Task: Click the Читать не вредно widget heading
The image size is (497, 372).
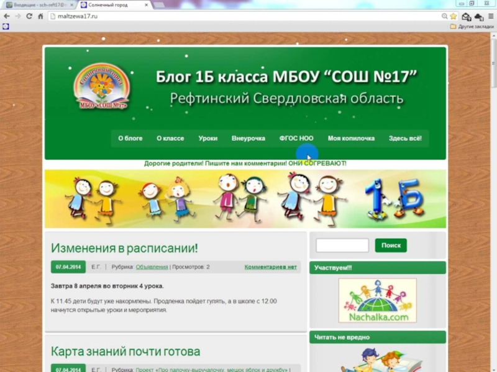Action: [x=378, y=337]
